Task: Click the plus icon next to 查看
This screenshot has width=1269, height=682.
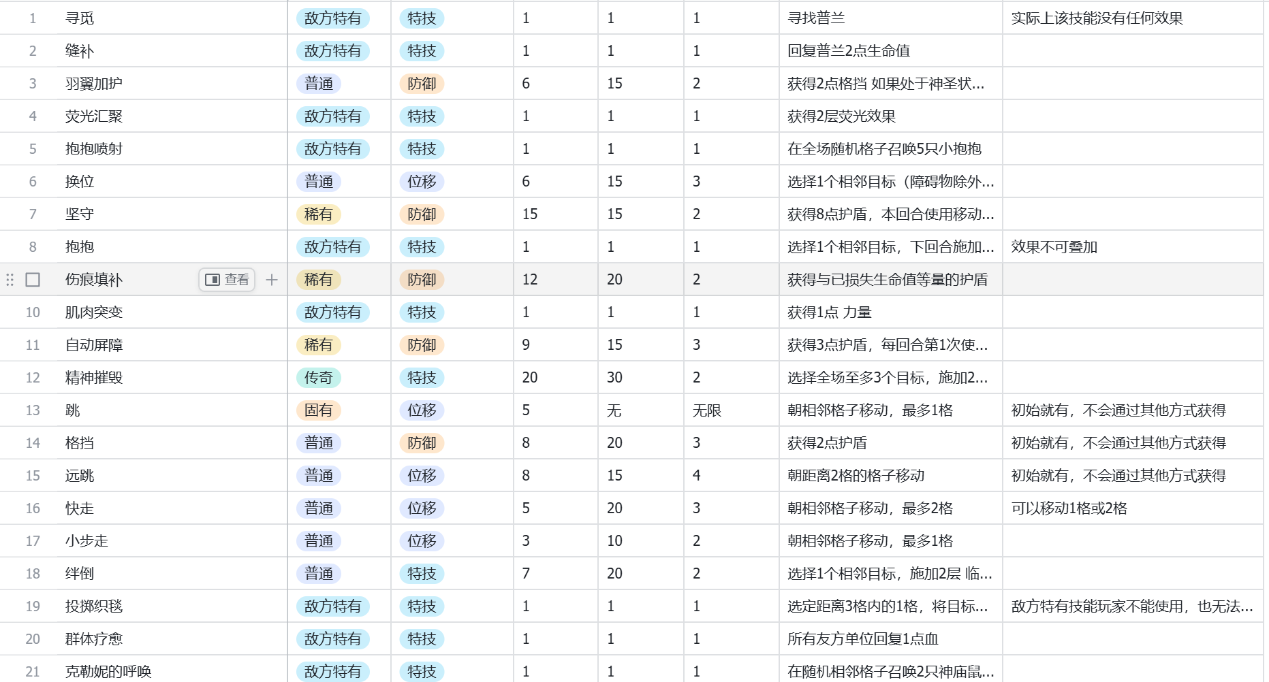Action: (272, 280)
